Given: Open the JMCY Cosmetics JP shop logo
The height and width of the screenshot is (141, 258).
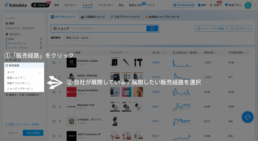Looking at the screenshot, I should click(71, 136).
